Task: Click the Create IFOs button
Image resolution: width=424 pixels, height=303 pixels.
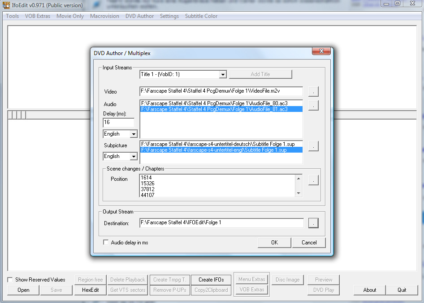Action: tap(211, 280)
